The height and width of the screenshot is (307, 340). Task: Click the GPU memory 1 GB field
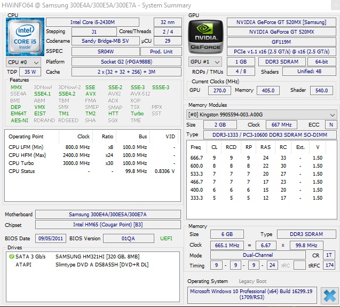click(241, 62)
